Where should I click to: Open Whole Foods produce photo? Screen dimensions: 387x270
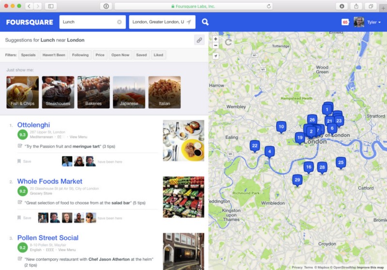(183, 197)
